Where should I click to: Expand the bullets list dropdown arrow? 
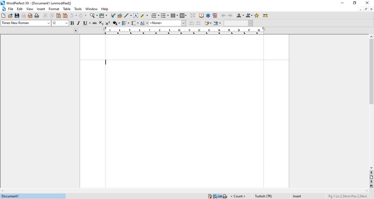pos(168,16)
